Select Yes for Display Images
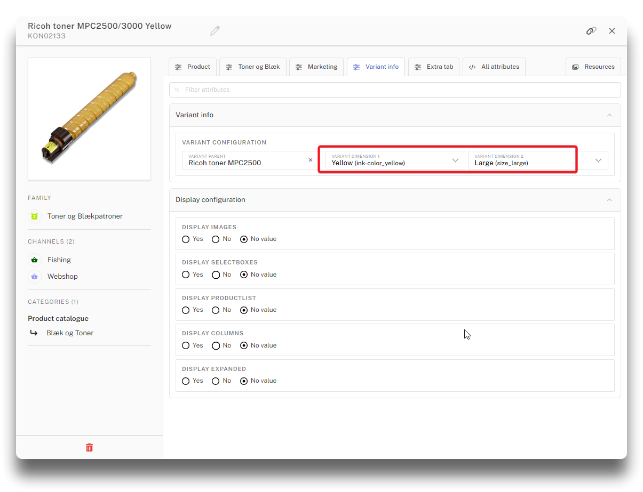 186,239
